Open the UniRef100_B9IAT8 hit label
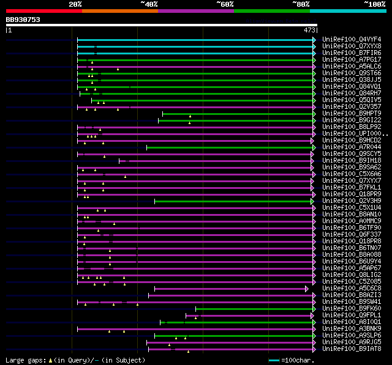 point(352,348)
